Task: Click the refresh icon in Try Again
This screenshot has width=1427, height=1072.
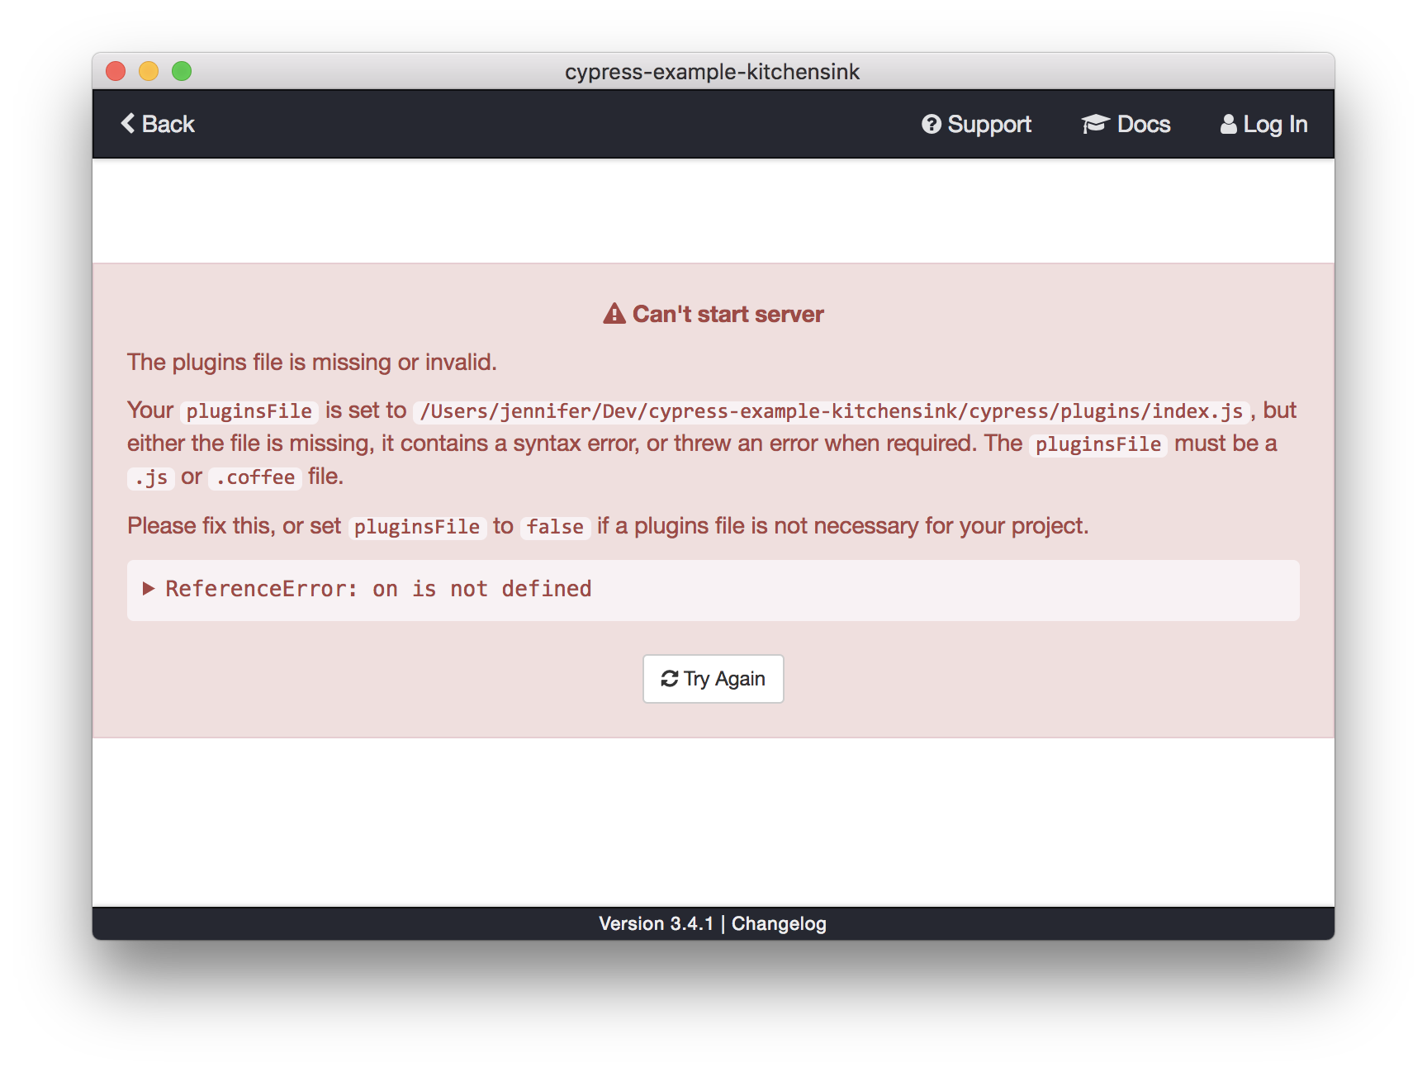Action: click(x=670, y=679)
